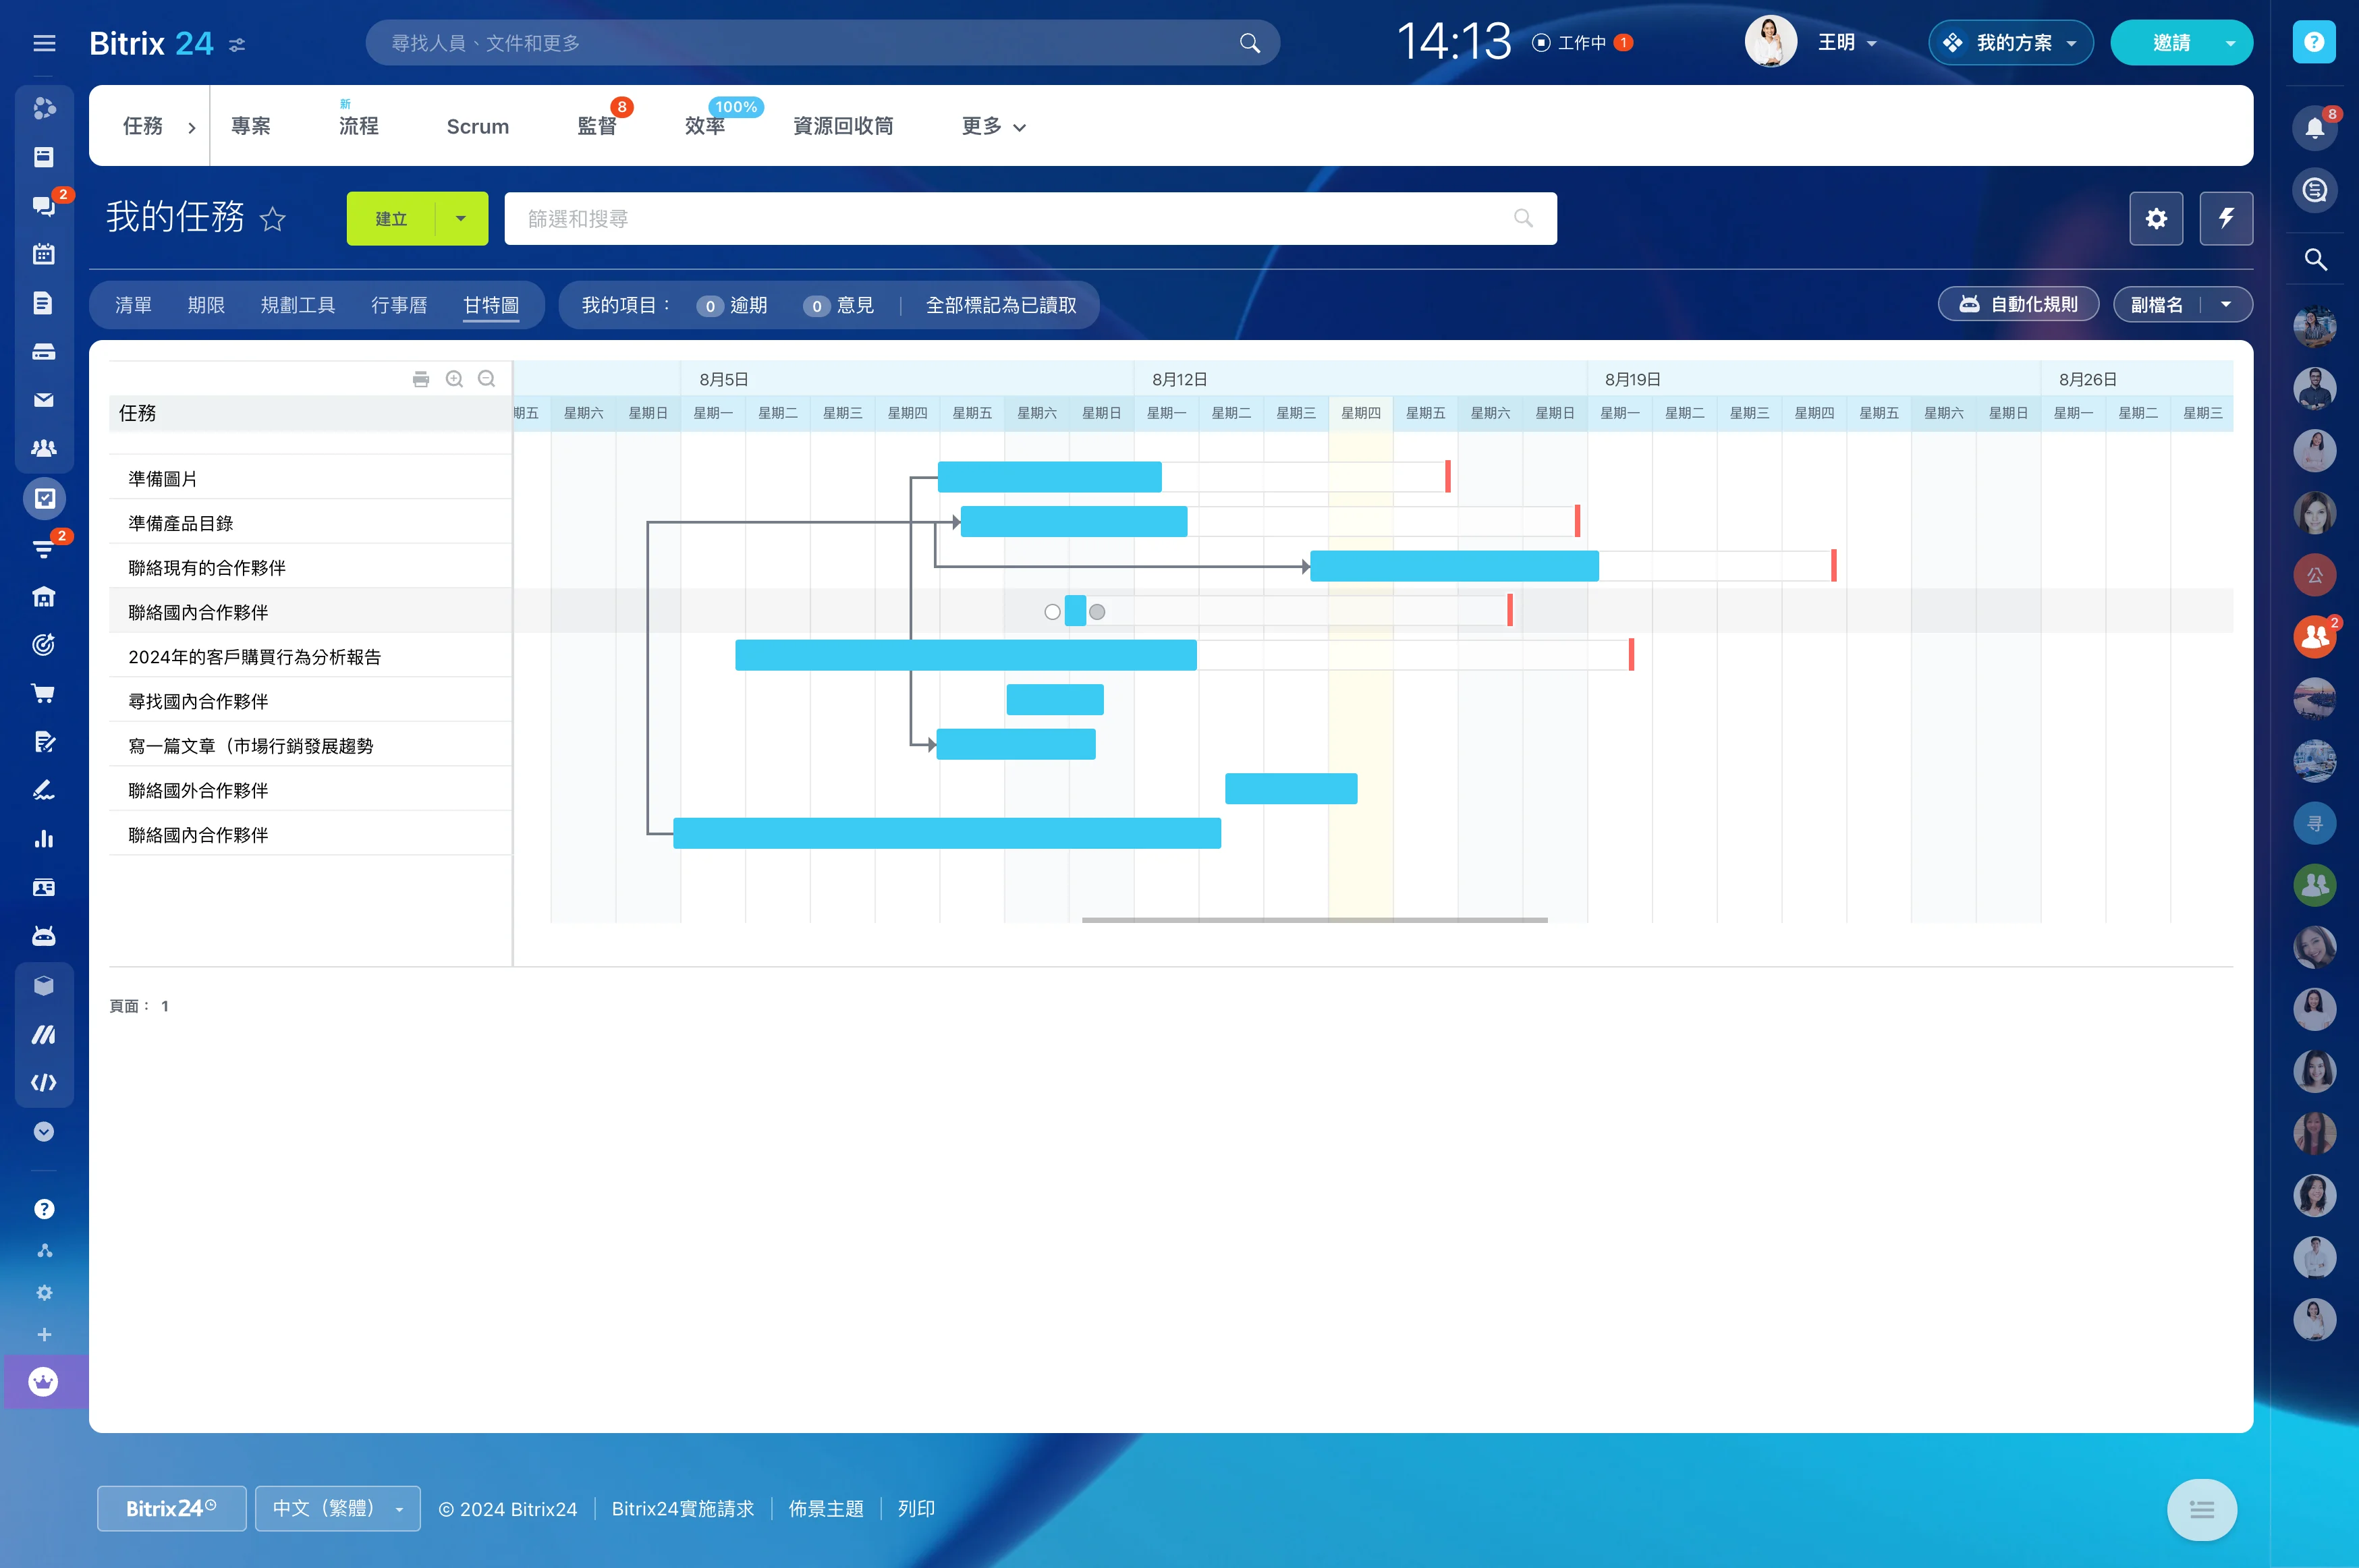Select the 準備產品目錄 task row
Screen dimensions: 2359x1568
pyautogui.click(x=310, y=522)
